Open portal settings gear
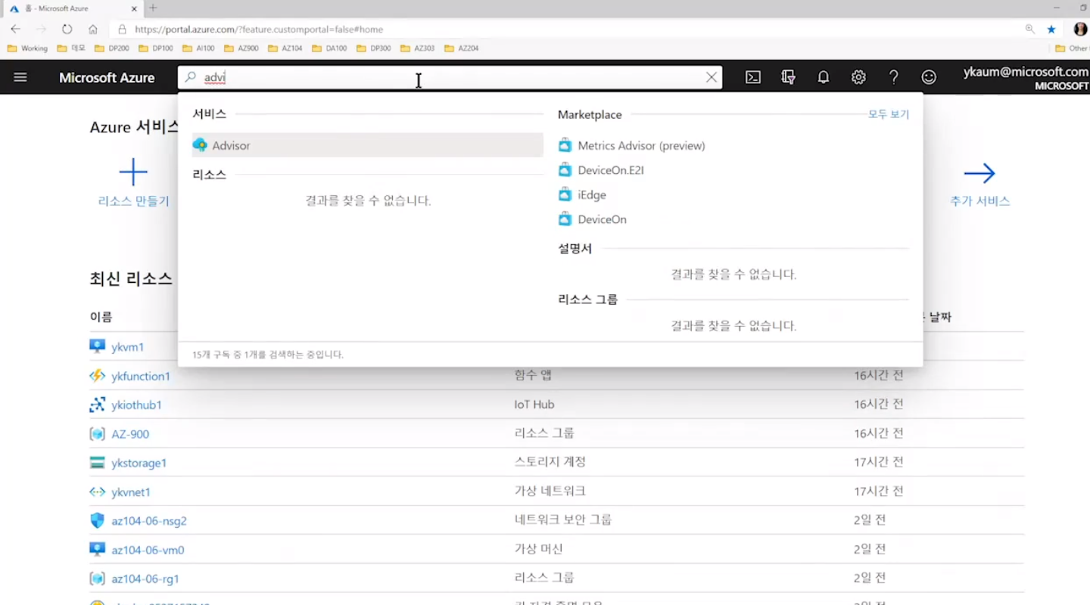Image resolution: width=1090 pixels, height=605 pixels. click(858, 77)
